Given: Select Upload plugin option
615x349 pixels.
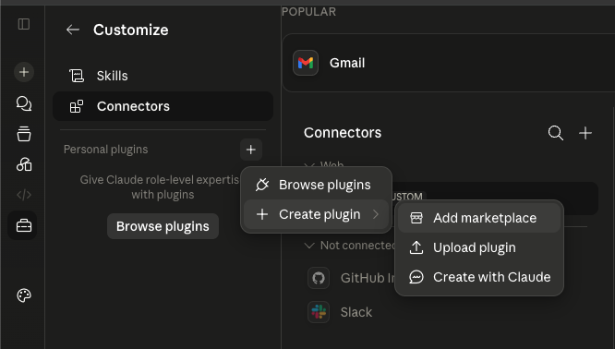Looking at the screenshot, I should 479,247.
